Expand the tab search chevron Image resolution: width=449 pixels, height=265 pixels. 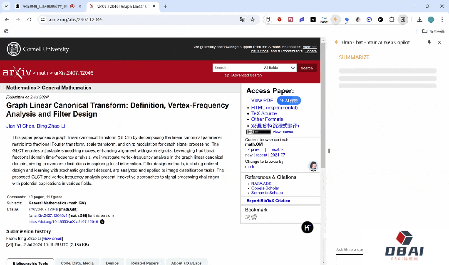(x=6, y=6)
